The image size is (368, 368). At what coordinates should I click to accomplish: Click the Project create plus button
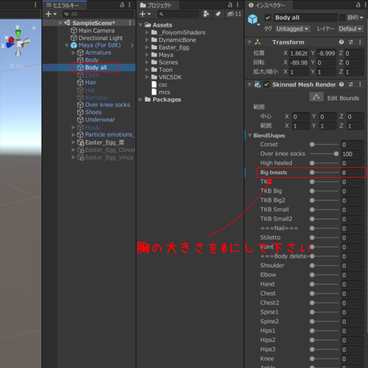142,14
